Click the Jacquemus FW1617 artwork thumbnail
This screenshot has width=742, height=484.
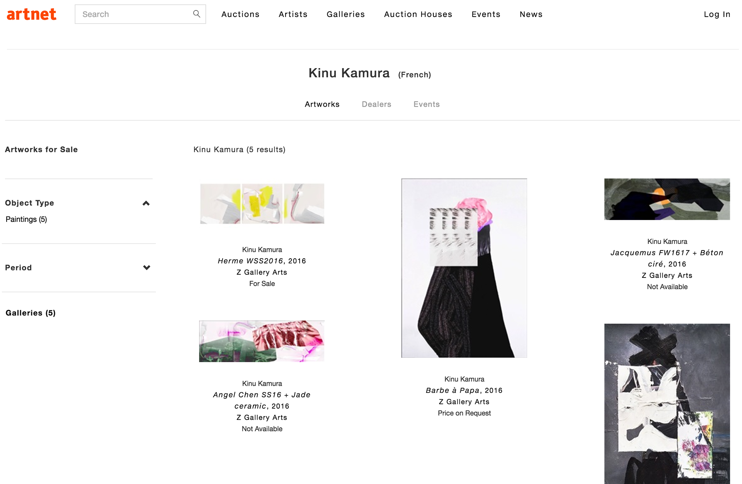pos(666,199)
